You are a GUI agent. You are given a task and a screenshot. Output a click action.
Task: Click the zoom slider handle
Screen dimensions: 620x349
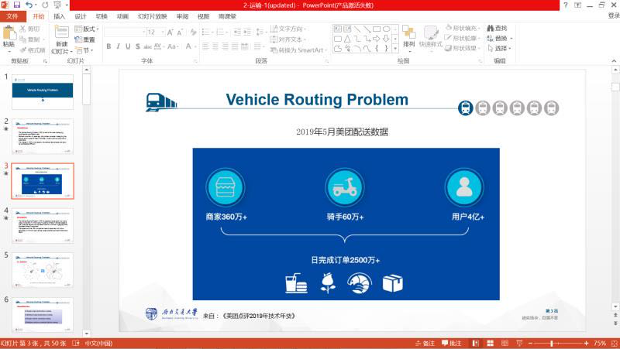pos(552,343)
